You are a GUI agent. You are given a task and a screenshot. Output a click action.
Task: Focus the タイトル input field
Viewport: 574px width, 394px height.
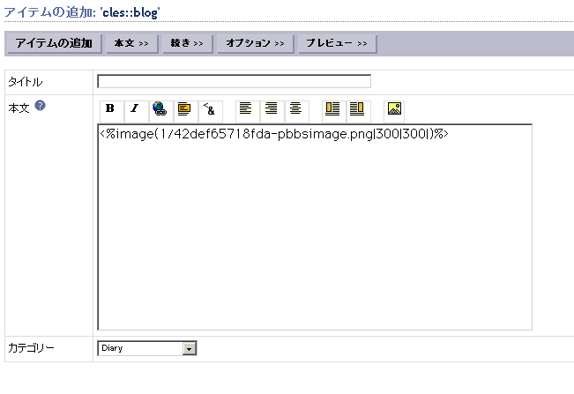[234, 81]
